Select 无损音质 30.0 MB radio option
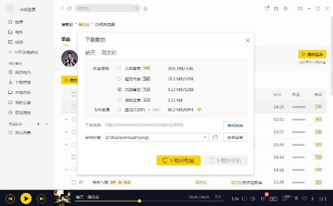The image size is (333, 206). click(x=120, y=68)
